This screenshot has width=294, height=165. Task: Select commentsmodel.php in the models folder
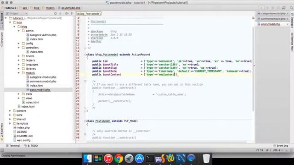pos(43,82)
